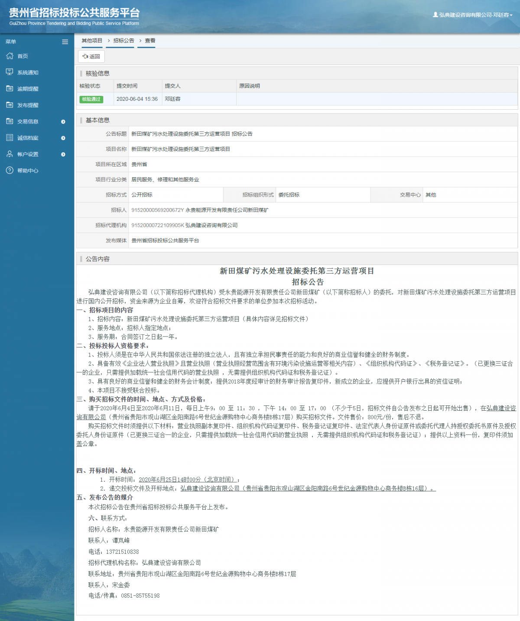Select the 诚信档案 integrity archive icon
This screenshot has width=520, height=621.
(x=9, y=137)
